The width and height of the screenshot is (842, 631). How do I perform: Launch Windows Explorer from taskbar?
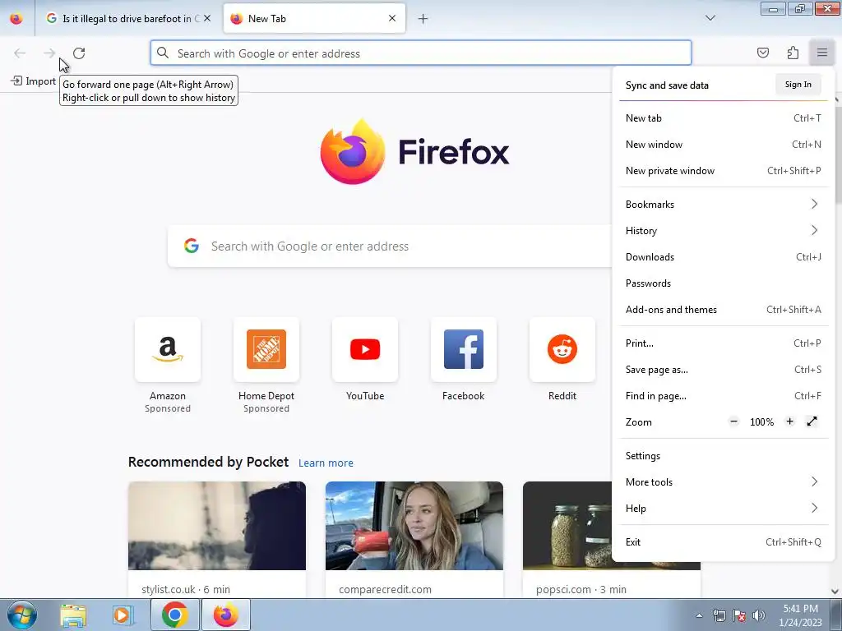pos(73,615)
